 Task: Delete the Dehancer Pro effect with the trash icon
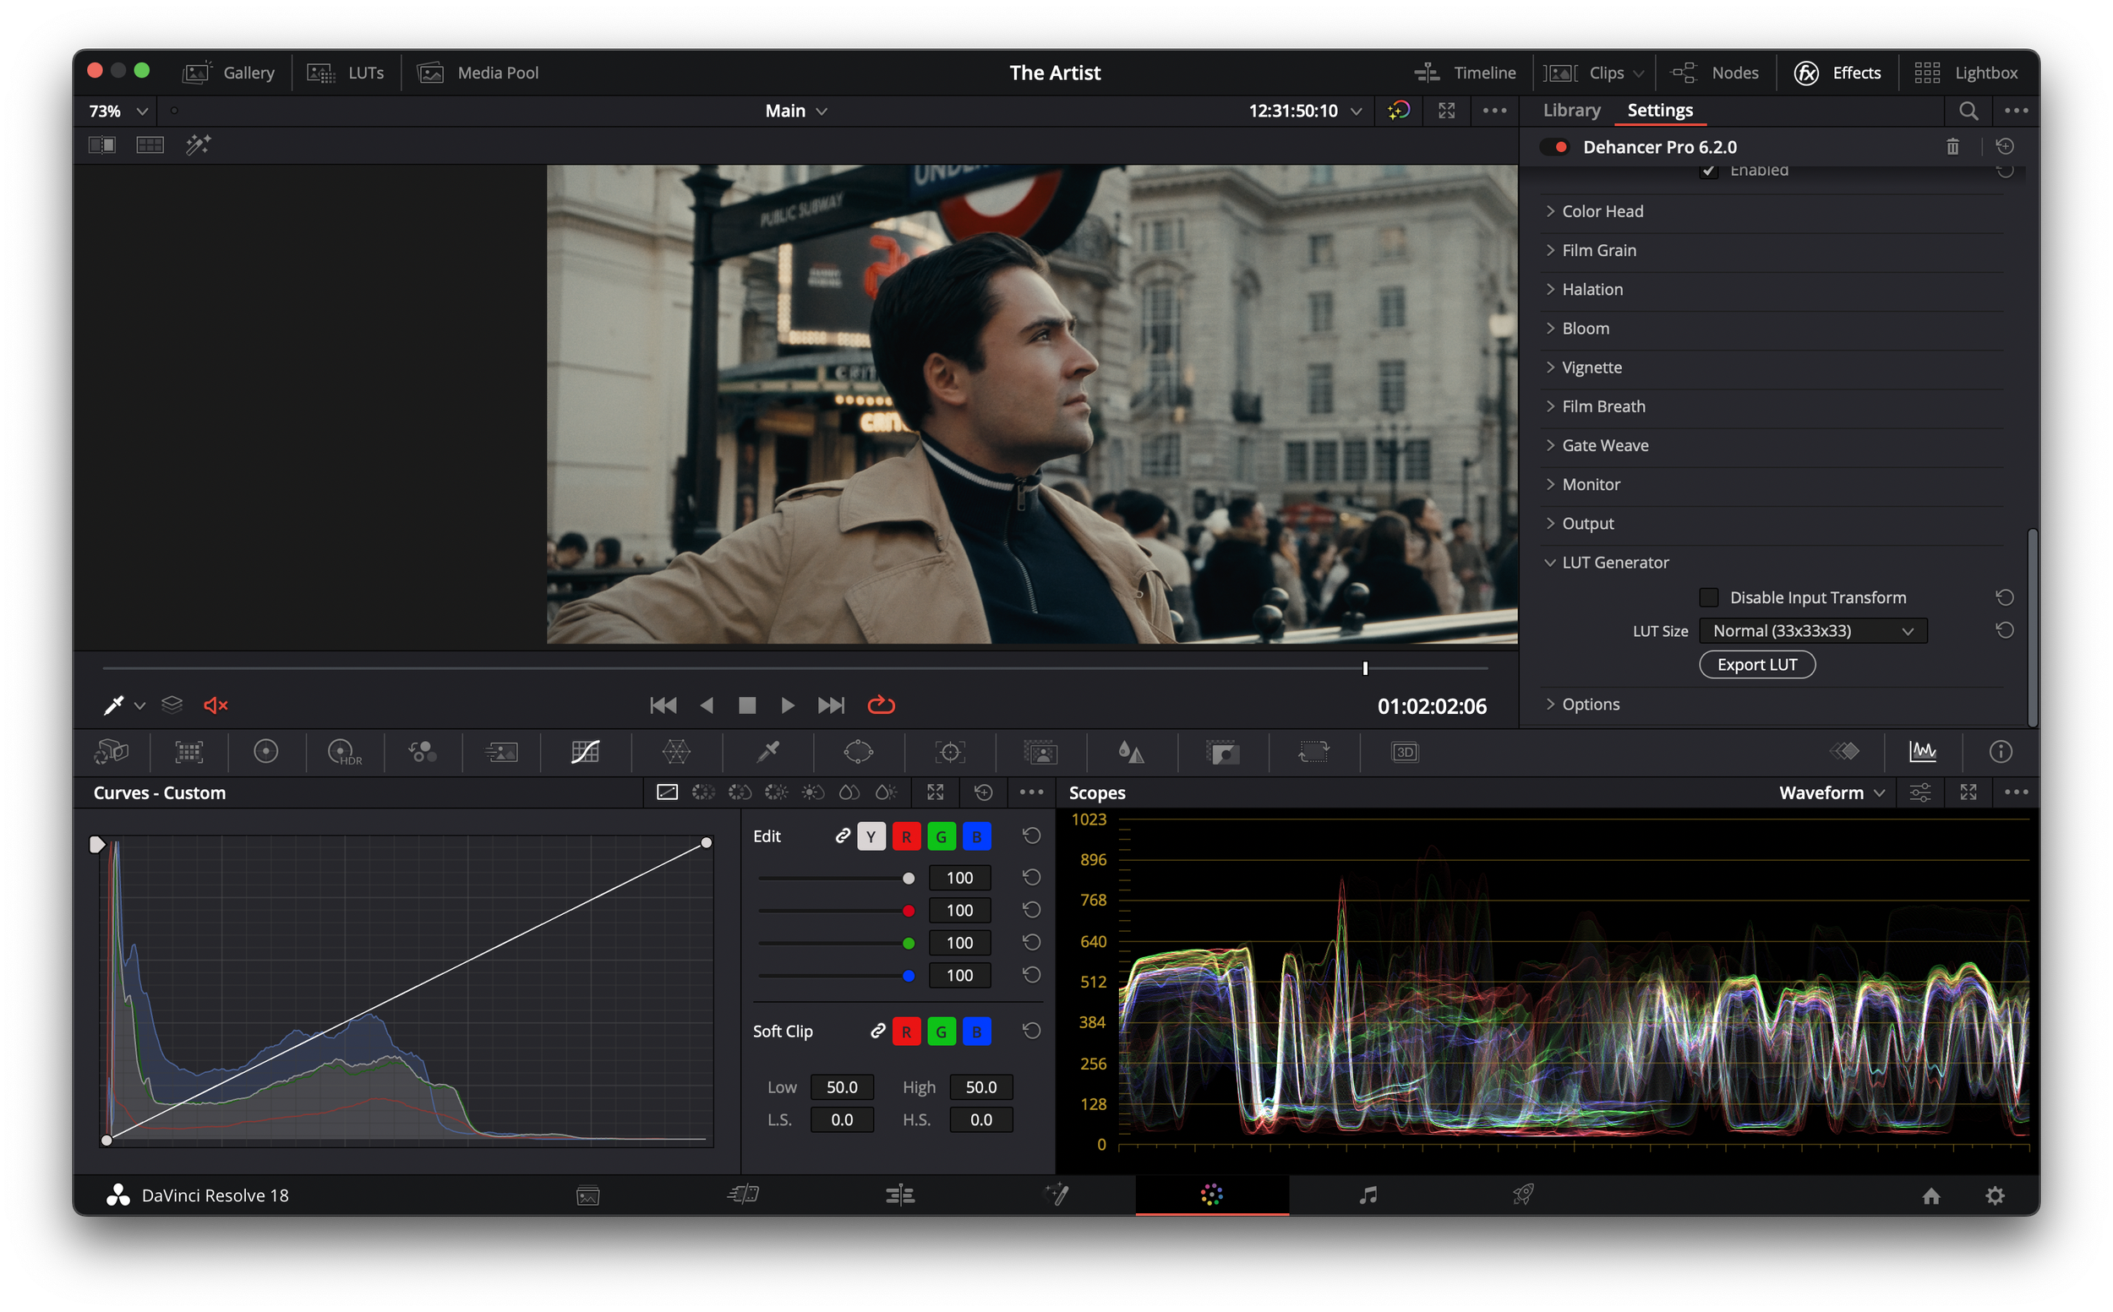click(x=1952, y=147)
